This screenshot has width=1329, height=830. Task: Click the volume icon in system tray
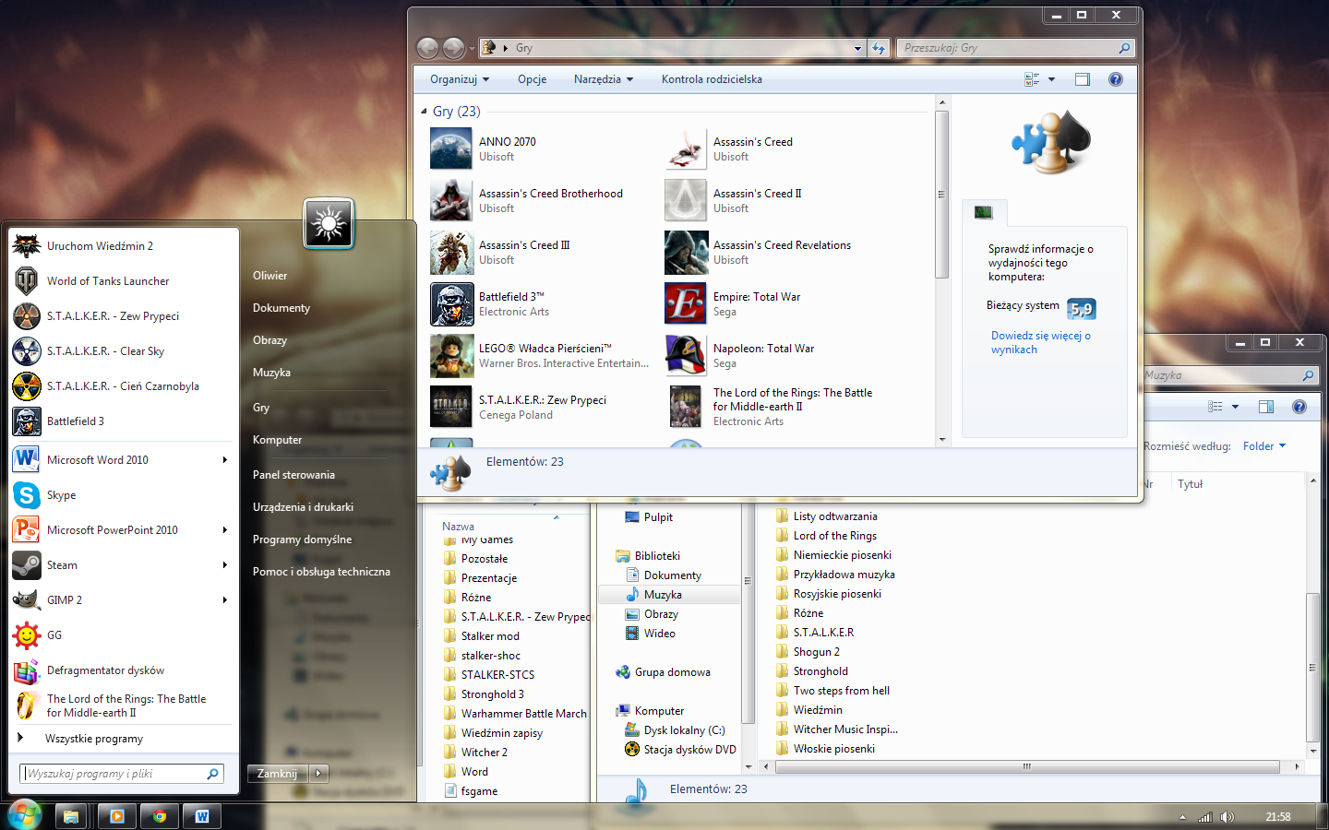pyautogui.click(x=1227, y=817)
